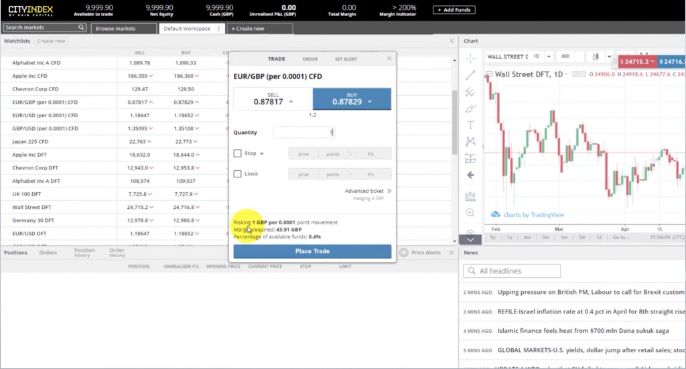Click the chart sell/buy widget drag handle

point(615,62)
